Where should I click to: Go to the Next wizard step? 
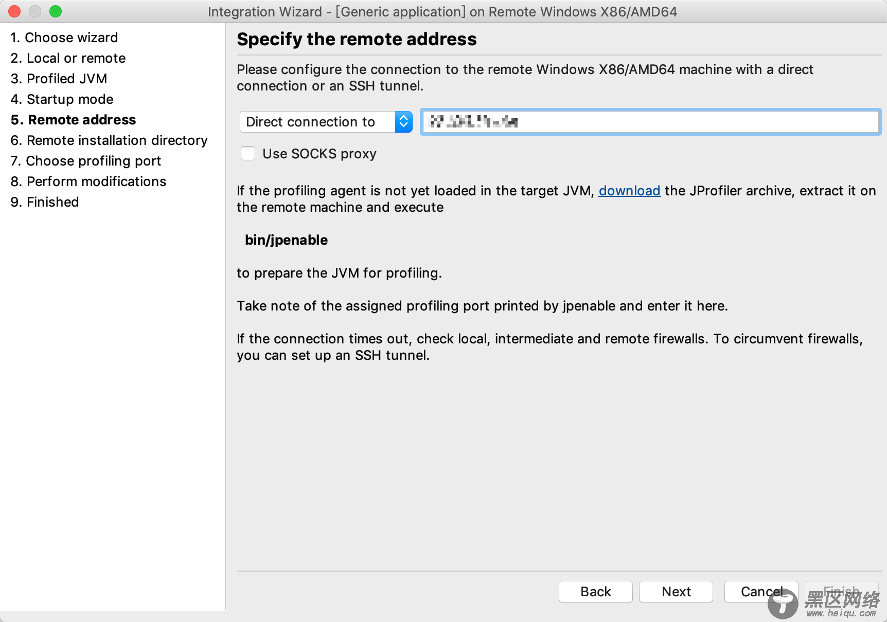(x=676, y=592)
